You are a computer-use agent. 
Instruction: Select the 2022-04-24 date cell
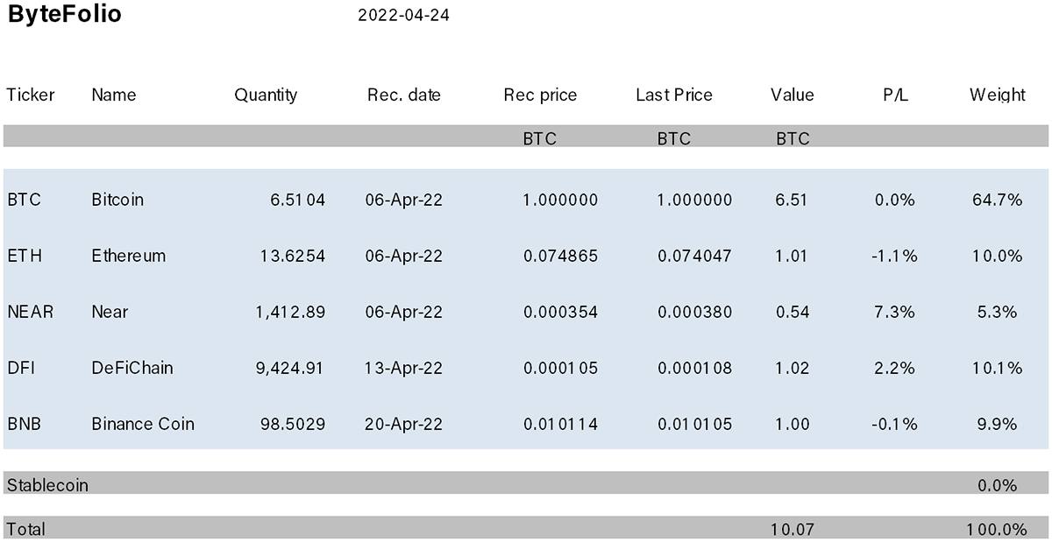[404, 16]
